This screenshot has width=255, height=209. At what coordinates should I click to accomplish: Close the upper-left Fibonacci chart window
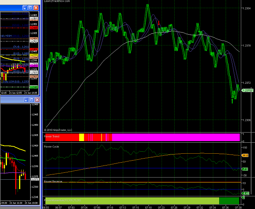[x=36, y=8]
